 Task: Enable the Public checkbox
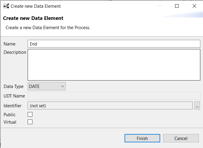pyautogui.click(x=30, y=114)
